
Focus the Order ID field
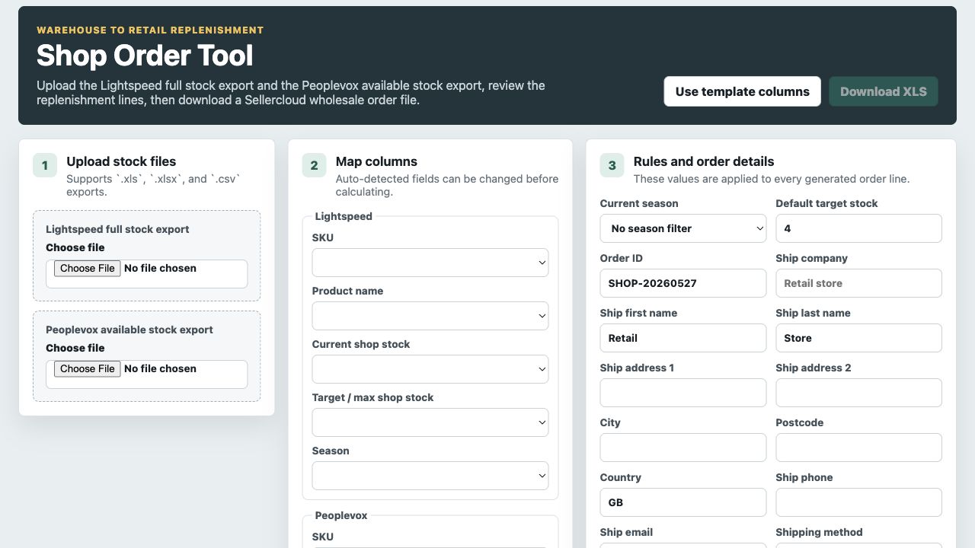click(683, 283)
